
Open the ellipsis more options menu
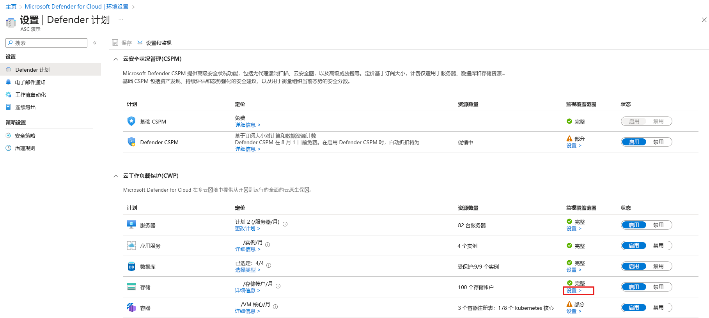click(121, 19)
